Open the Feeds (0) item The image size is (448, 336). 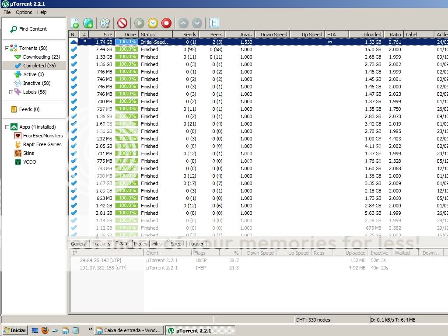click(29, 109)
